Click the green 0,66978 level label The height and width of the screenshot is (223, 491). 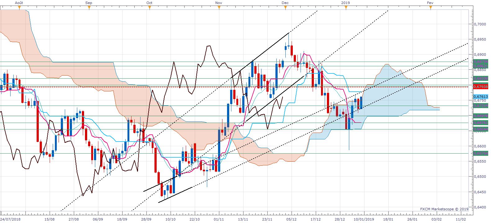[480, 116]
